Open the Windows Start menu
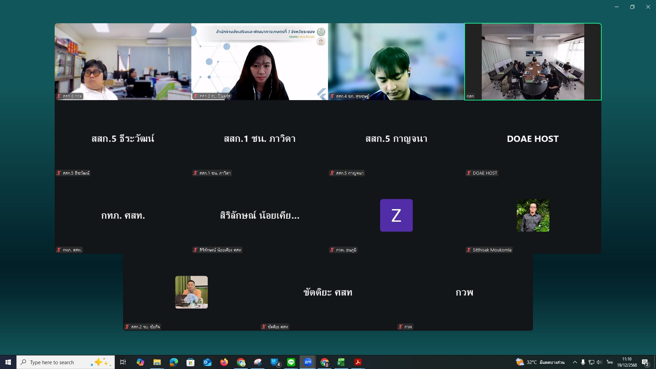This screenshot has height=369, width=656. (x=8, y=362)
